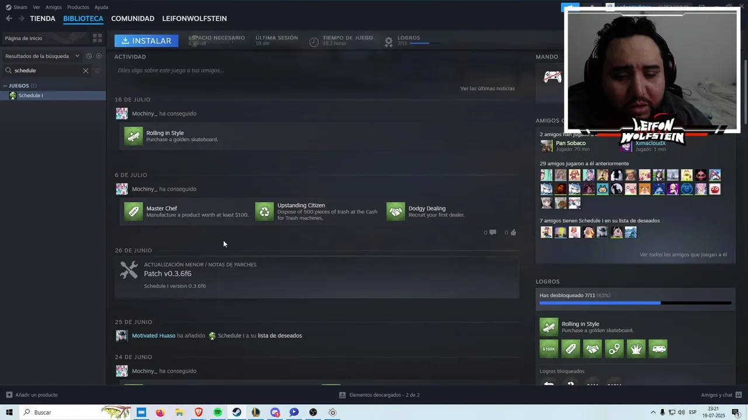Switch to the Biblioteca tab
Screen dimensions: 748x420
coord(83,19)
